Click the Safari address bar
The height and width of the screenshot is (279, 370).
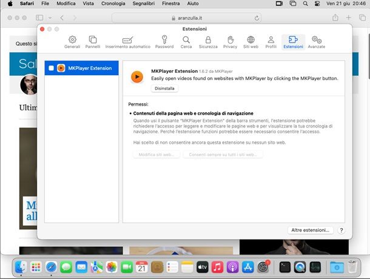[186, 18]
